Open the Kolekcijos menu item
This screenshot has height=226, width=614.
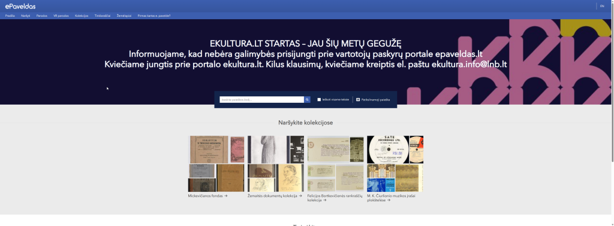[x=82, y=16]
